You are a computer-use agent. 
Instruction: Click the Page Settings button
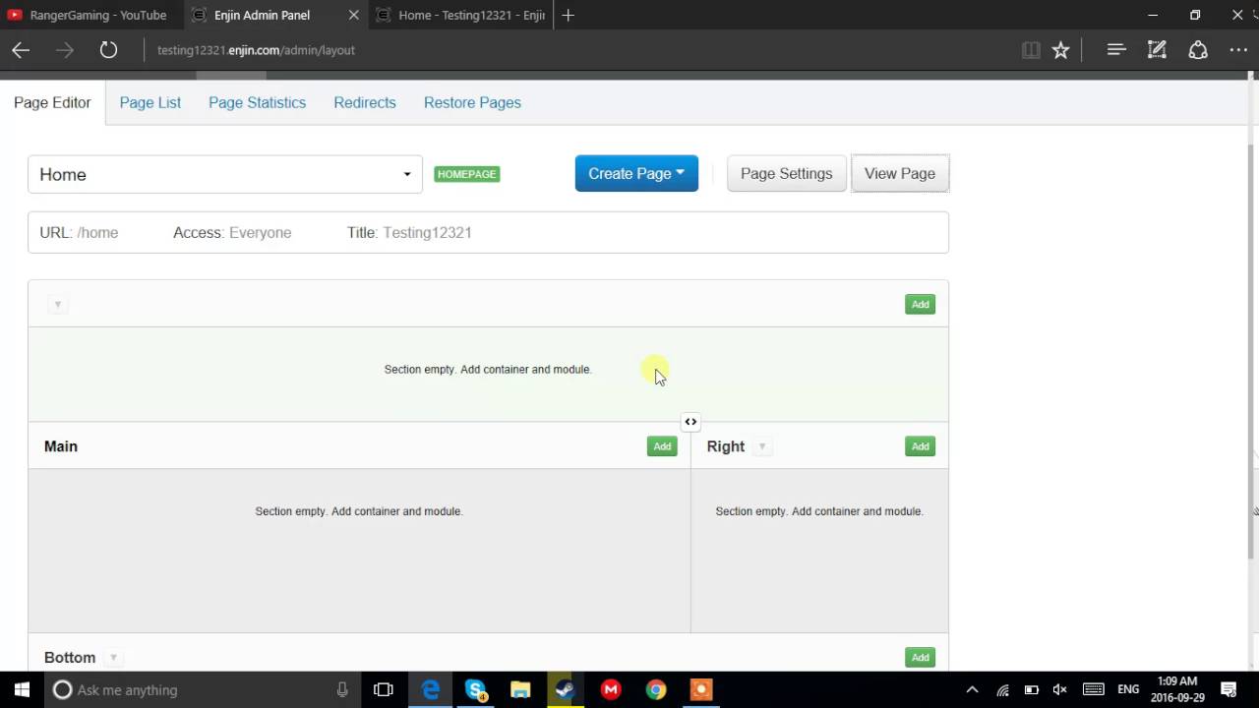click(x=786, y=173)
